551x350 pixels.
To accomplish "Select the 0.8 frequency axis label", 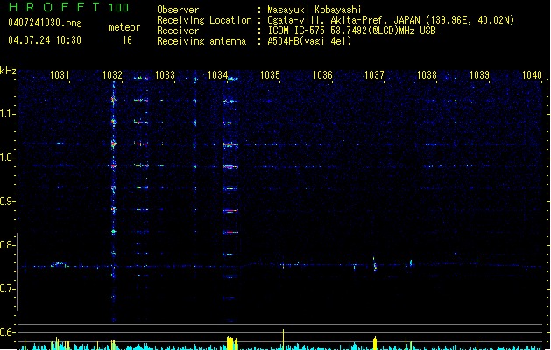I will [6, 245].
